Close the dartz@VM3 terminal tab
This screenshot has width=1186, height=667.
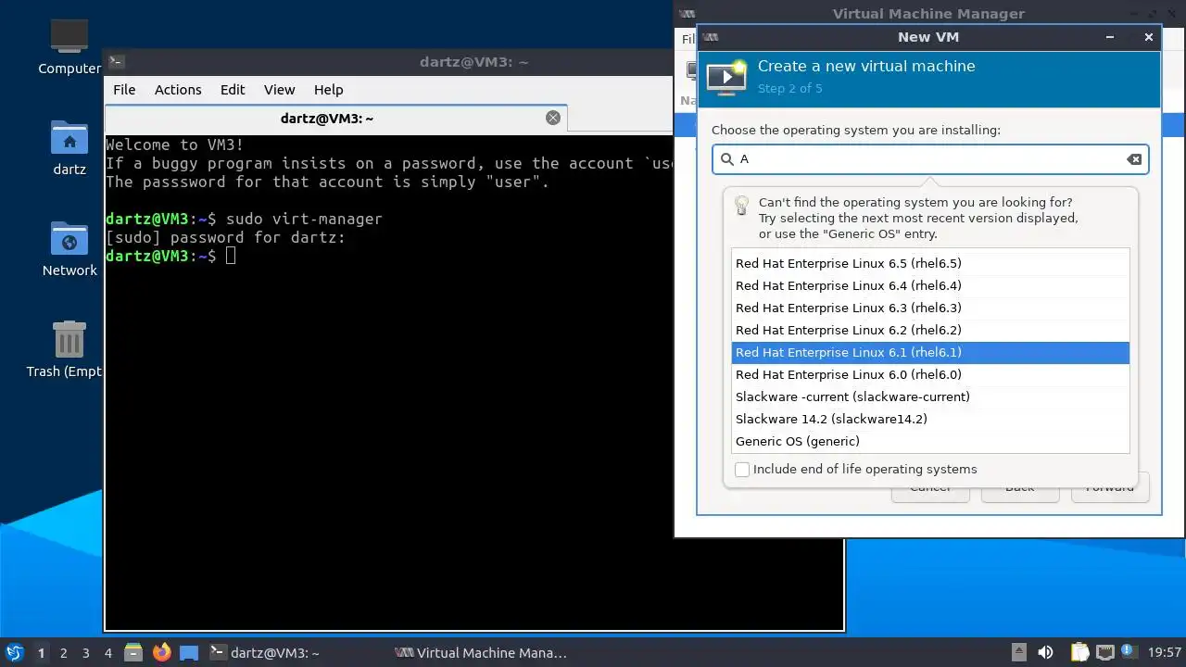pos(553,118)
